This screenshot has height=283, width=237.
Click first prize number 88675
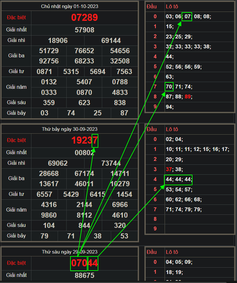pos(85,275)
